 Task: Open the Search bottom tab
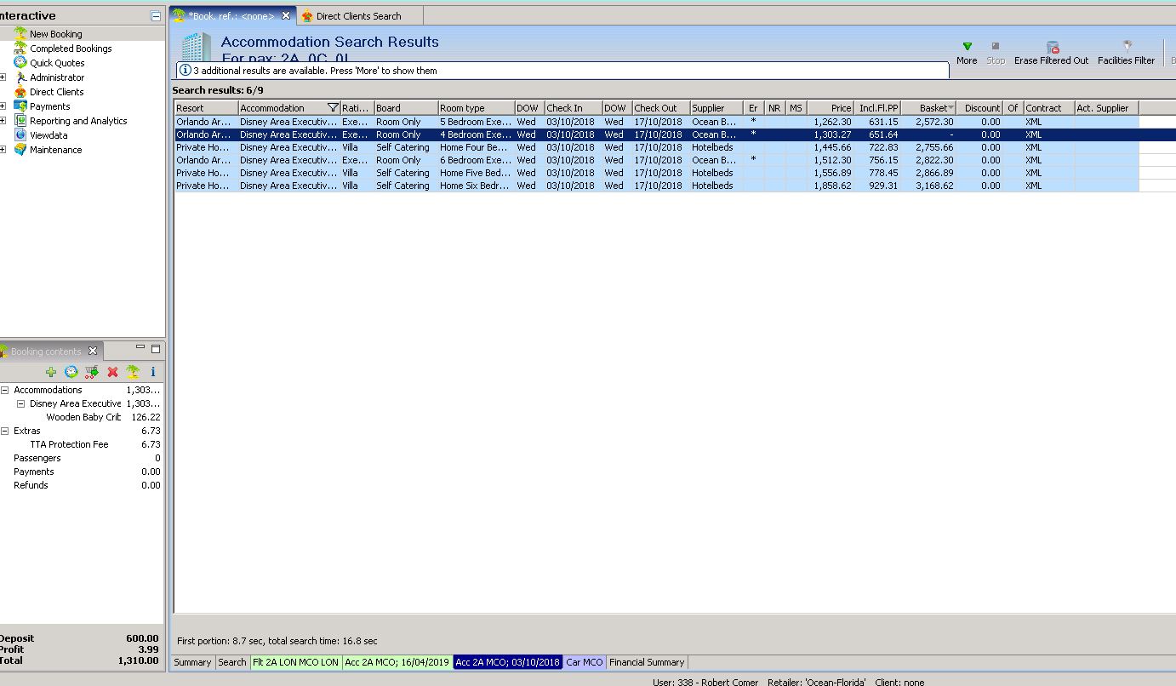coord(231,662)
